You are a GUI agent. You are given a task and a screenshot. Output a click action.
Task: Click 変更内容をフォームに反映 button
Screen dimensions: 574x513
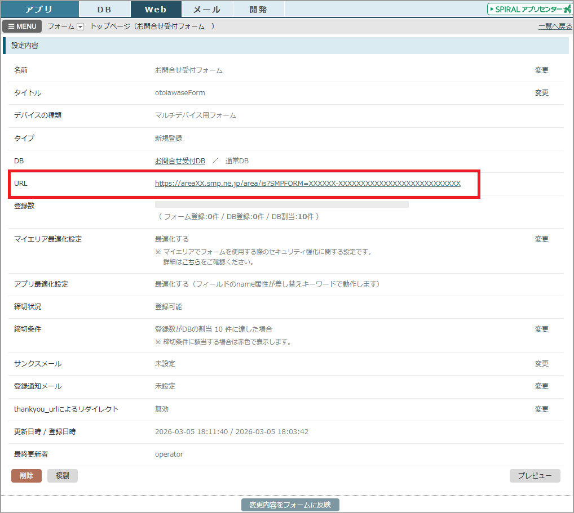point(290,505)
